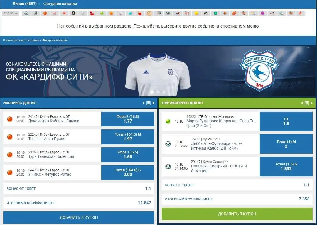The width and height of the screenshot is (317, 225).
Task: Click basketball icon beside Локомотив Кубань row
Action: point(10,119)
